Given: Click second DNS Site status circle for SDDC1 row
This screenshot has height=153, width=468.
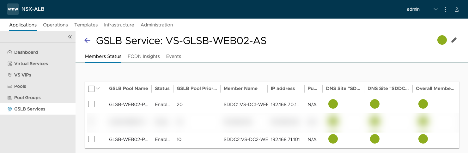Looking at the screenshot, I should [x=375, y=104].
